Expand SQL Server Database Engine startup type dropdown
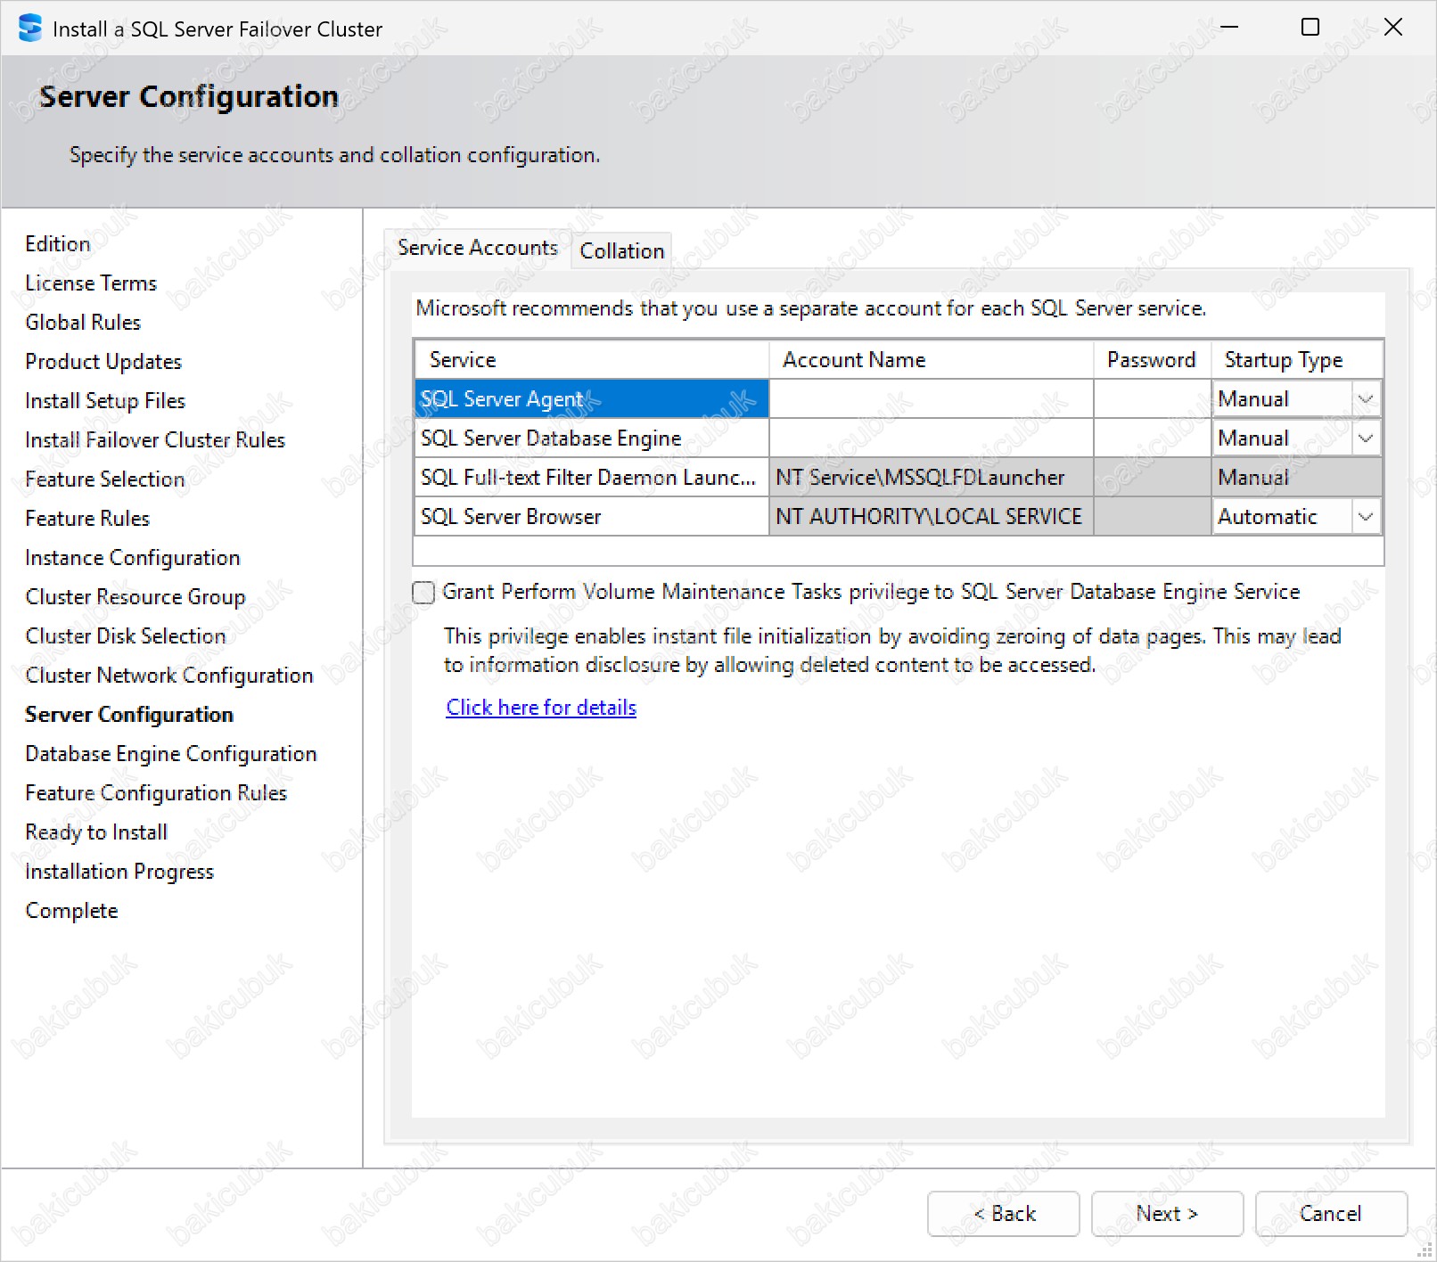 (1365, 438)
